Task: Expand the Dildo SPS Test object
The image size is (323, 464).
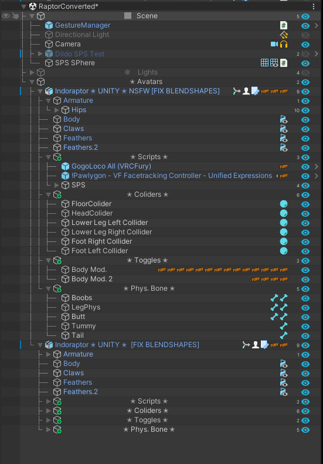Action: (40, 53)
